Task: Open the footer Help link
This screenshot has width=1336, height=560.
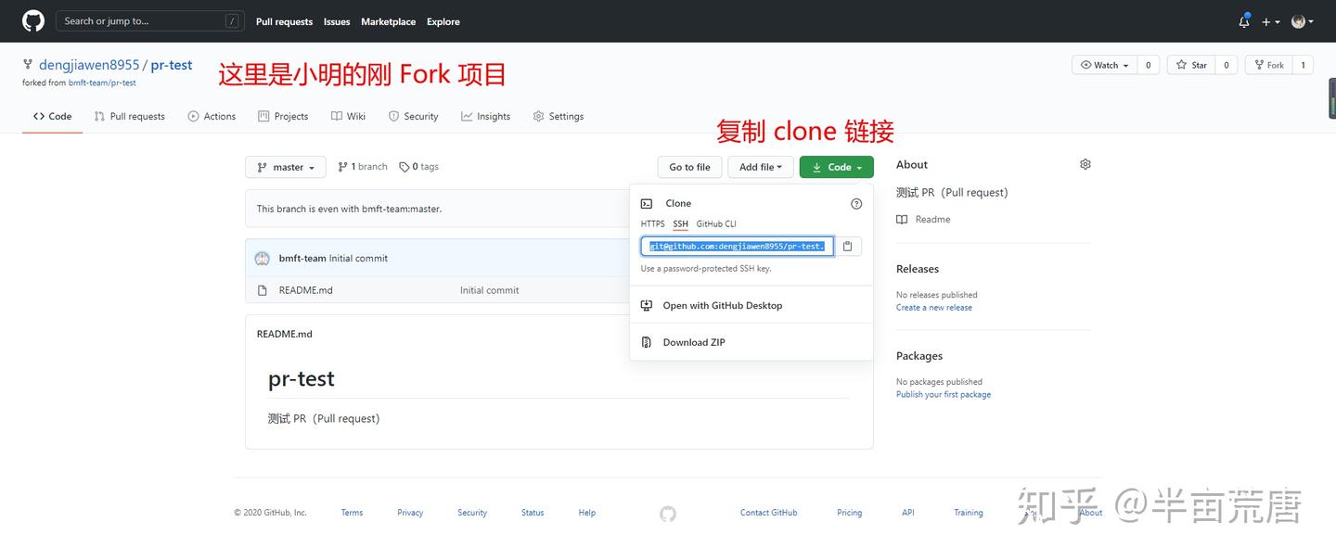Action: [587, 513]
